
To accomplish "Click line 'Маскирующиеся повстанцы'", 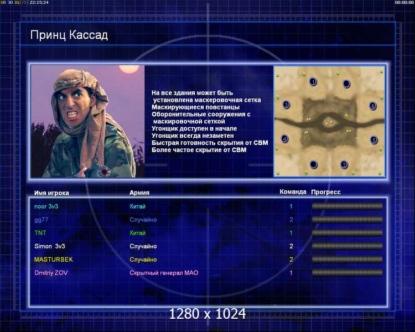I will click(x=195, y=107).
